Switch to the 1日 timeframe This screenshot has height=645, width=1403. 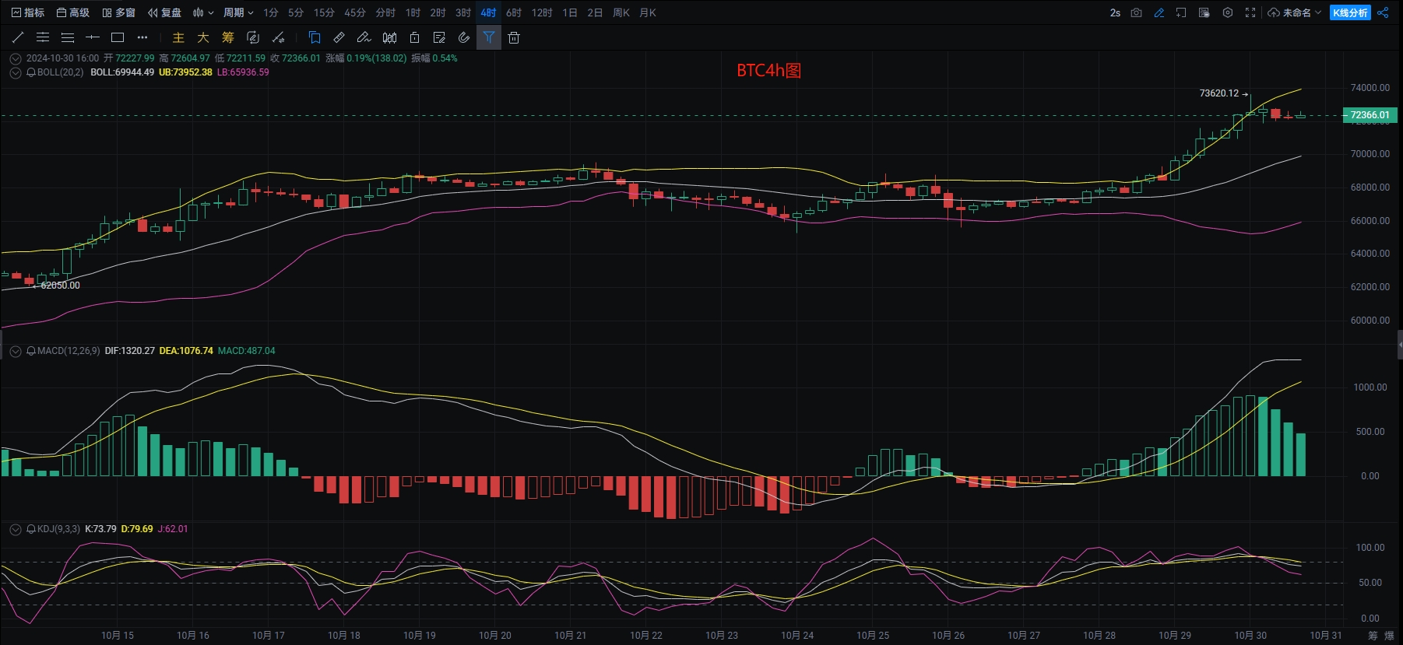click(570, 12)
